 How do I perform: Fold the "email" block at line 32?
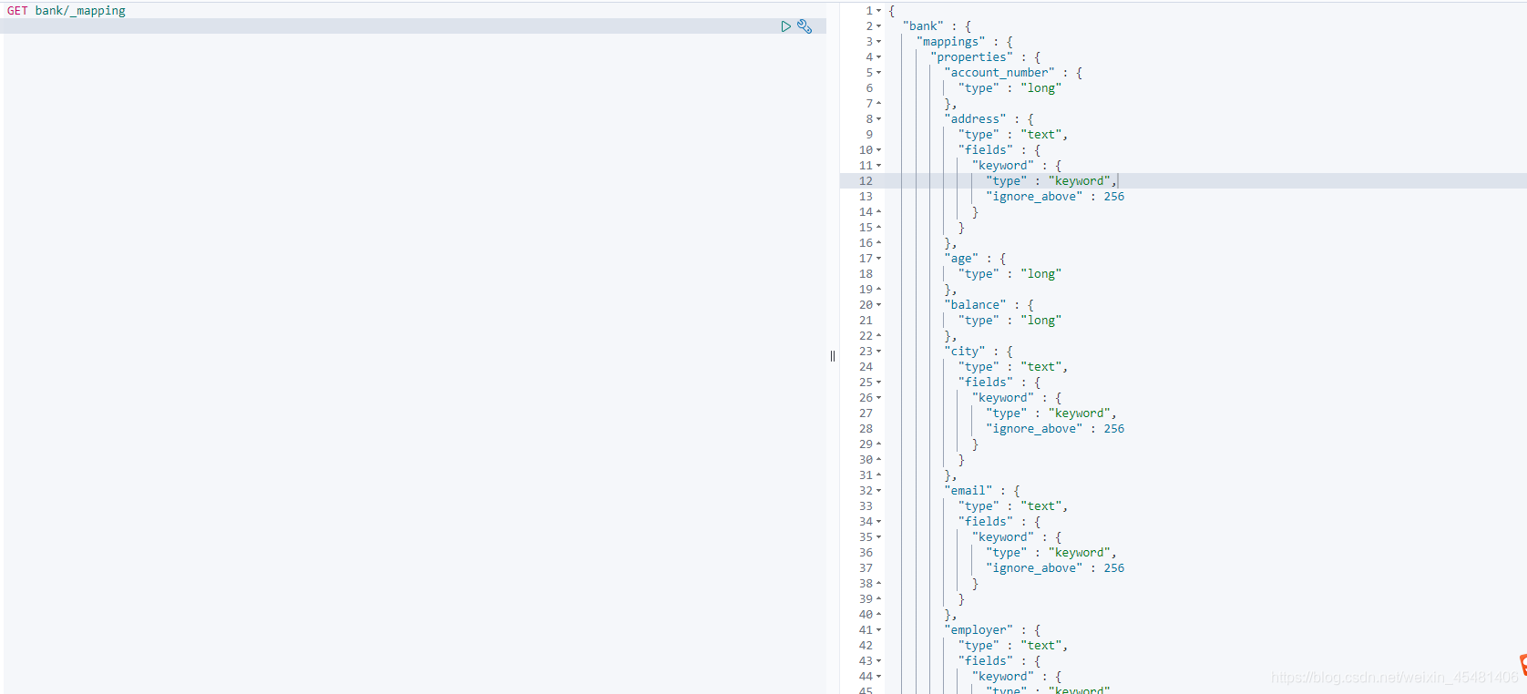point(879,491)
